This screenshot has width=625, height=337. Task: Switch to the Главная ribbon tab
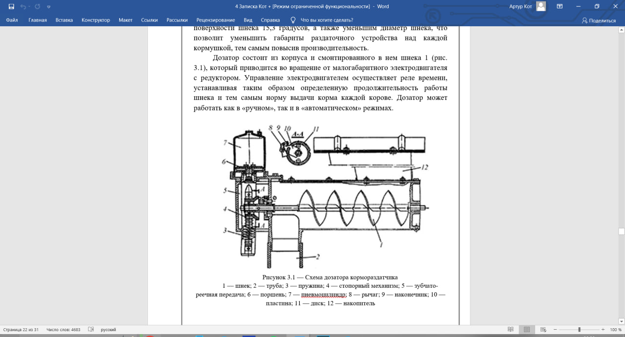pyautogui.click(x=38, y=20)
